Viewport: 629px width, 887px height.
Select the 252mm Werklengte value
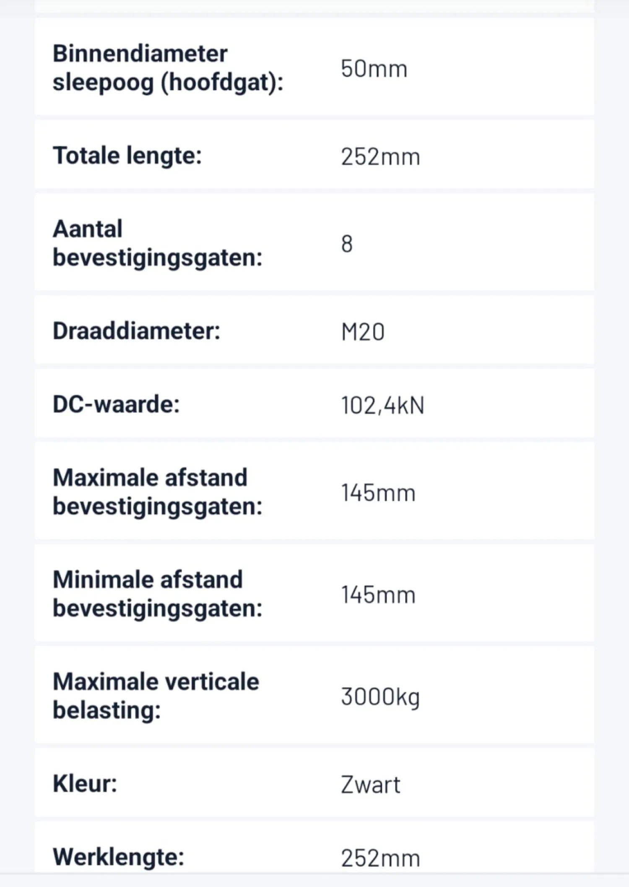click(x=380, y=858)
